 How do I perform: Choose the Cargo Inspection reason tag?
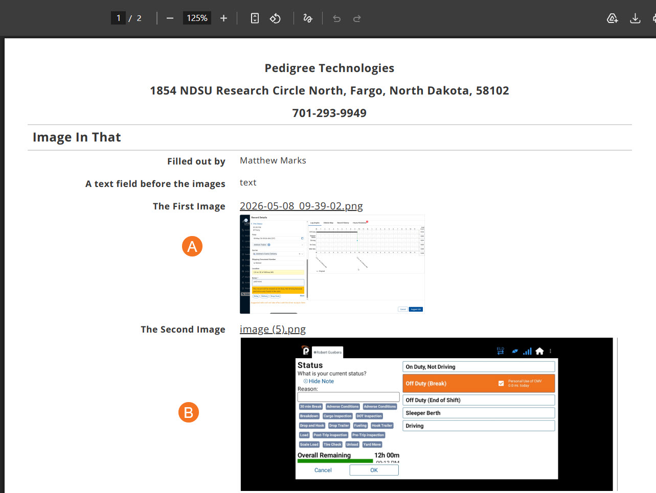[x=337, y=416]
